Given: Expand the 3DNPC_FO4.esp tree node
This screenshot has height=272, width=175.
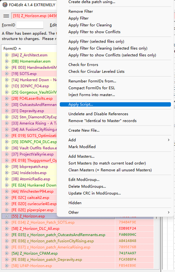Looking at the screenshot, I should click(6, 86).
